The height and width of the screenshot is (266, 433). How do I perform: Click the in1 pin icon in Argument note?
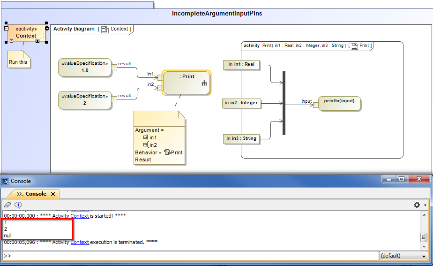[x=146, y=137]
